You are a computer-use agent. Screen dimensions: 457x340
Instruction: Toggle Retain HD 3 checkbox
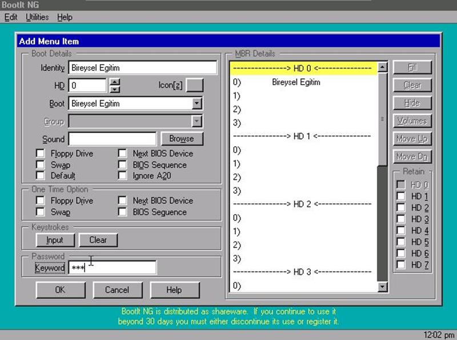[x=401, y=219]
